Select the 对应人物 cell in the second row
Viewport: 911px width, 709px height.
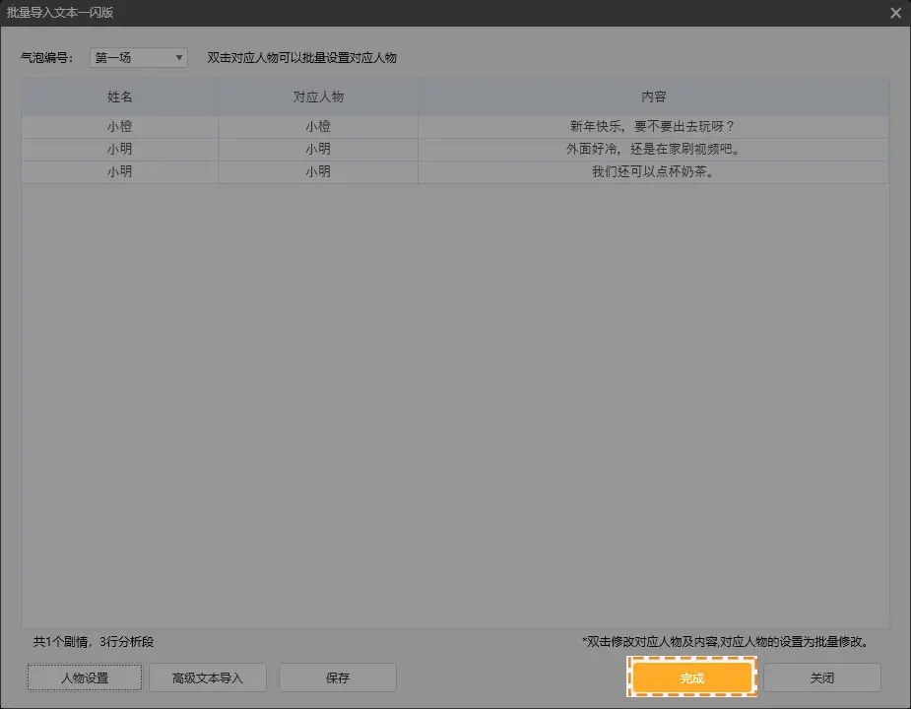coord(317,149)
